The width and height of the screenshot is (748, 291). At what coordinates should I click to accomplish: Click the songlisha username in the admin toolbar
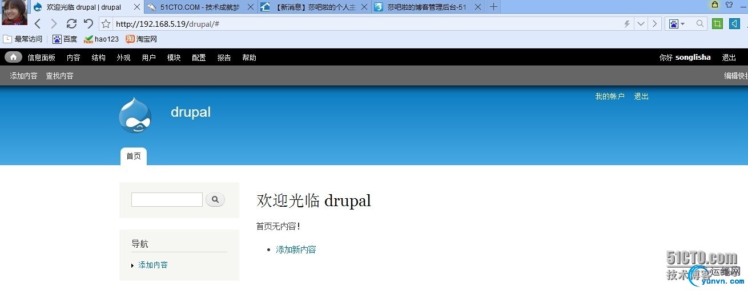click(693, 58)
